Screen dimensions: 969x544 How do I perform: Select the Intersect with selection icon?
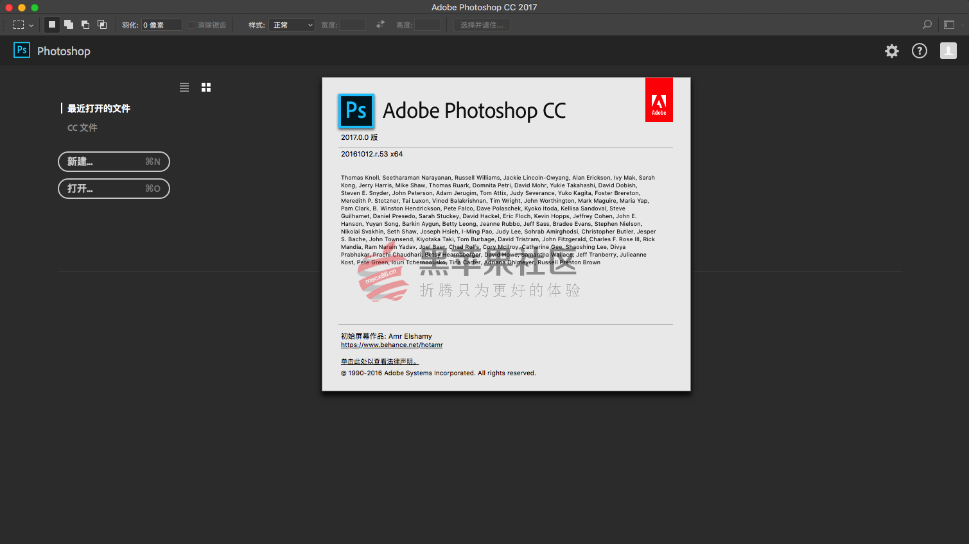102,24
